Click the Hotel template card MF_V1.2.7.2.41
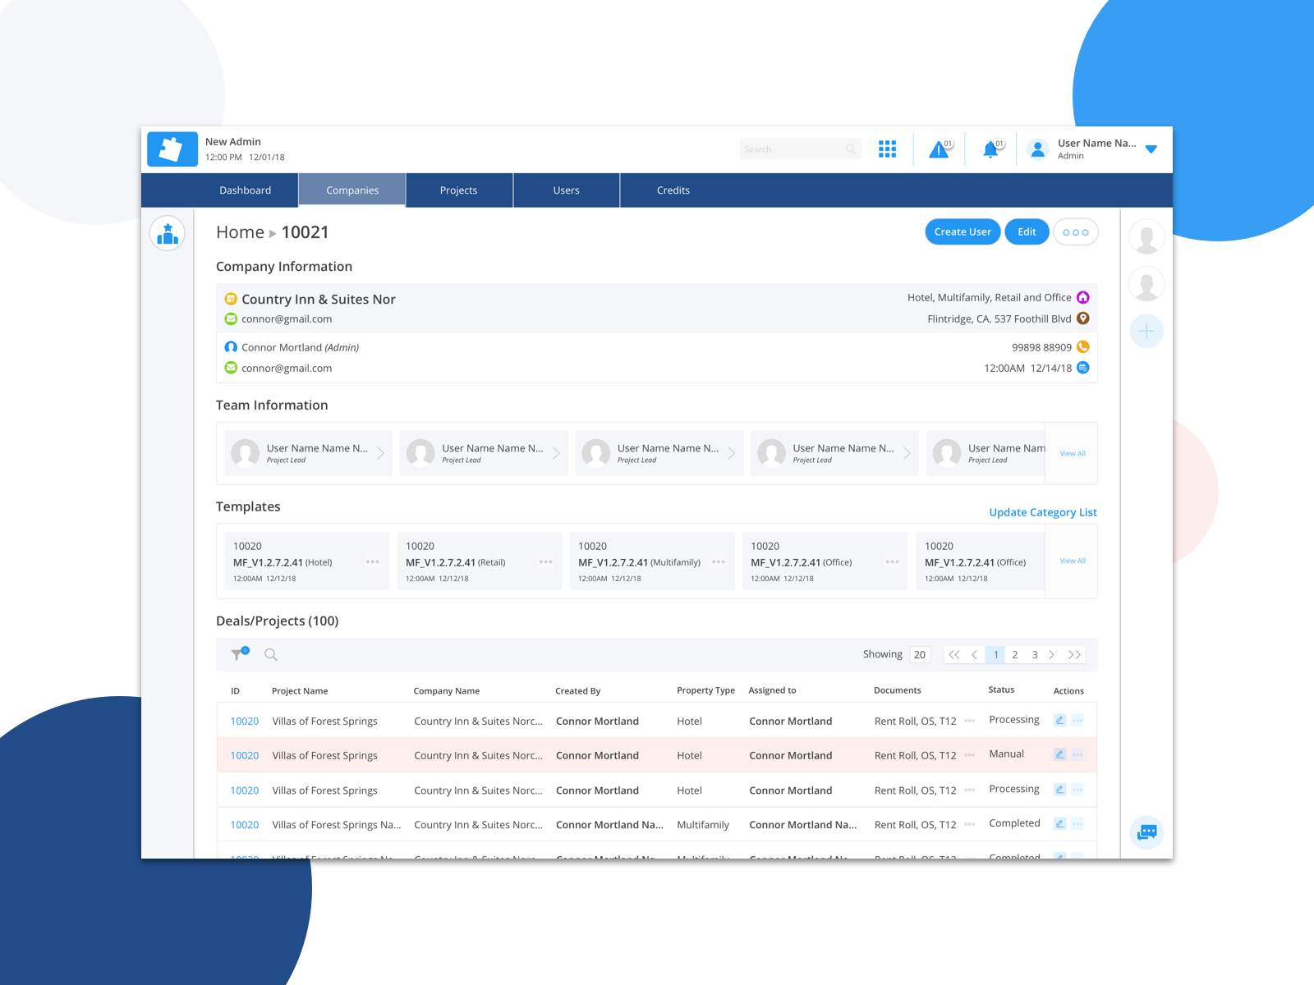 coord(307,561)
